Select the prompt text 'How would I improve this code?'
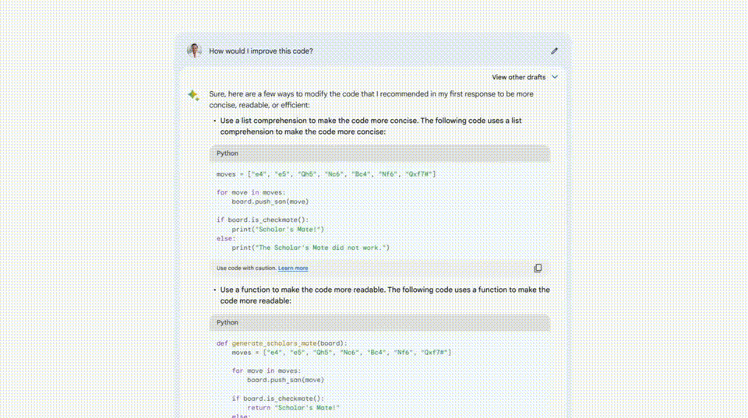 point(261,51)
